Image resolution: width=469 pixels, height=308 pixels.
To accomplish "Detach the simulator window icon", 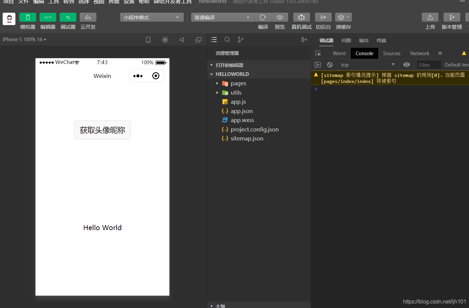I will click(x=199, y=40).
